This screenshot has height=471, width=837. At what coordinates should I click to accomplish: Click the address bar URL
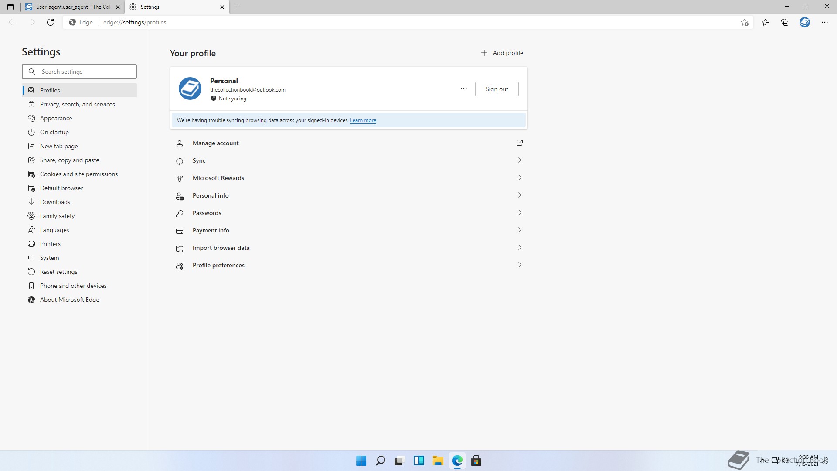tap(135, 22)
